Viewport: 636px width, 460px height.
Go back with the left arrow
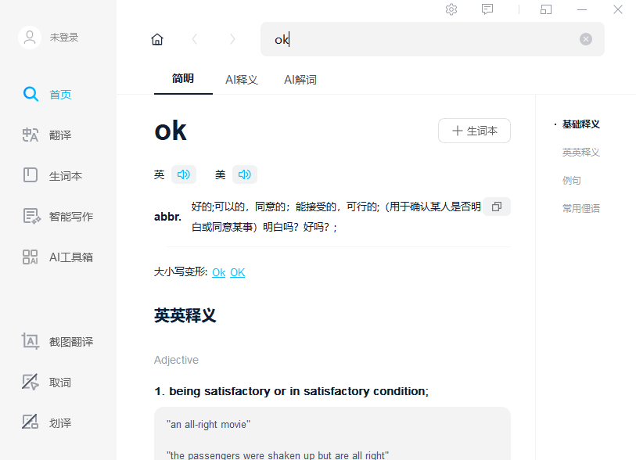point(195,39)
